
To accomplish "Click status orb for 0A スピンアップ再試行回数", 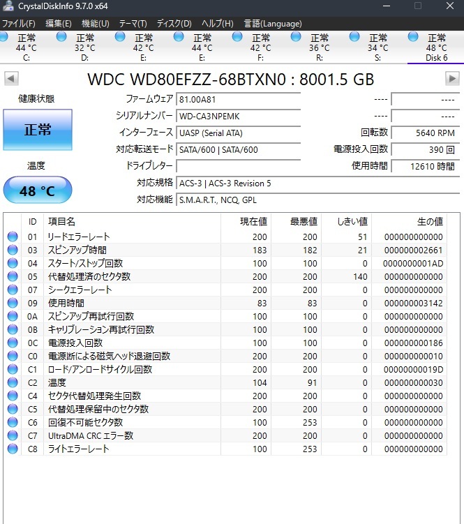I will tap(13, 316).
